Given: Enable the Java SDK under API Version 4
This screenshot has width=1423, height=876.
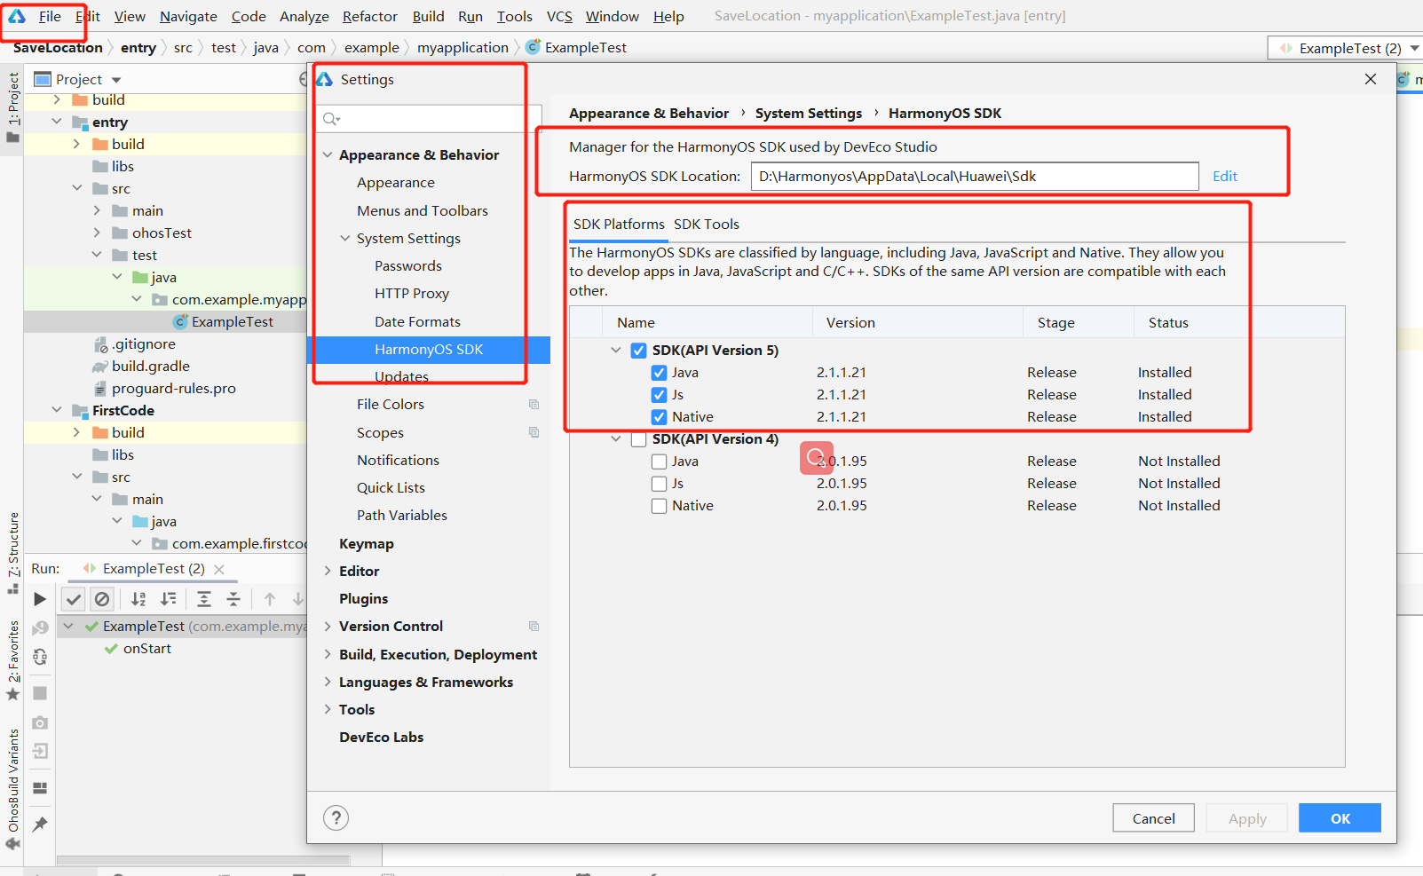Looking at the screenshot, I should click(659, 461).
